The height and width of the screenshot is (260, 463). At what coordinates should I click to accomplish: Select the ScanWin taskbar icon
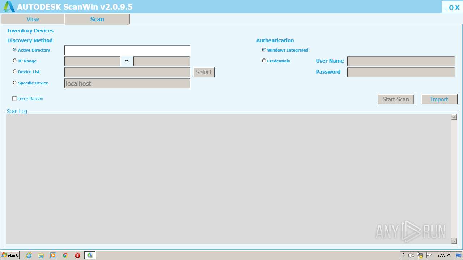pos(90,255)
